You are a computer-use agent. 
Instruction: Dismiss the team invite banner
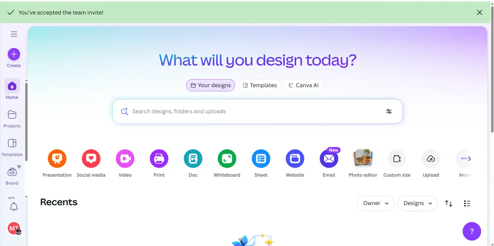click(x=479, y=12)
